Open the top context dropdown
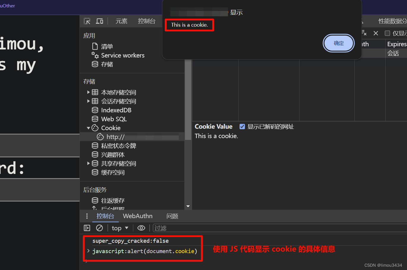This screenshot has height=270, width=407. pyautogui.click(x=120, y=228)
